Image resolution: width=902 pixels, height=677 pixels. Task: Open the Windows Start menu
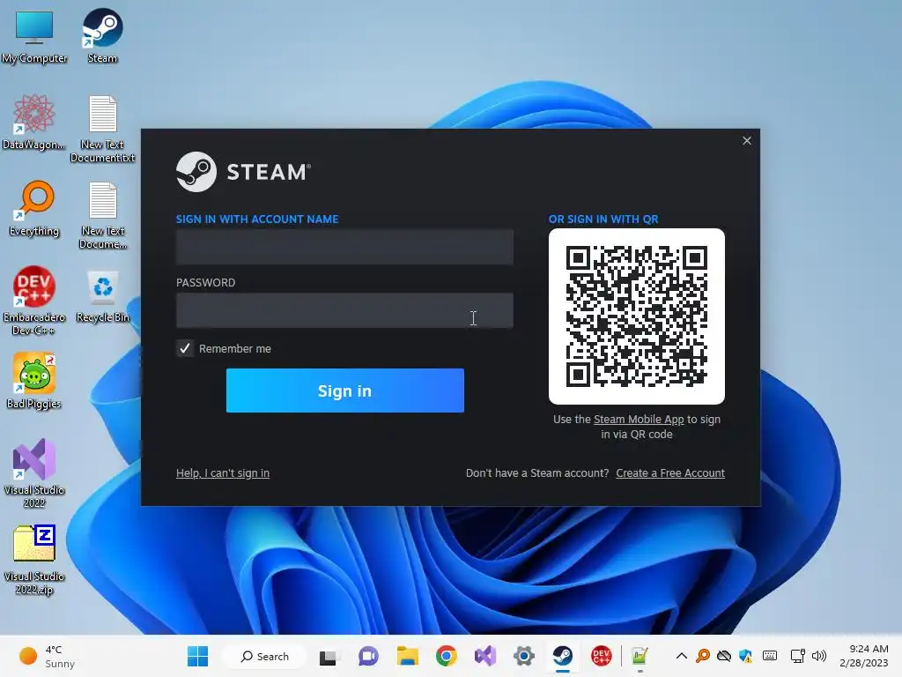click(x=198, y=656)
